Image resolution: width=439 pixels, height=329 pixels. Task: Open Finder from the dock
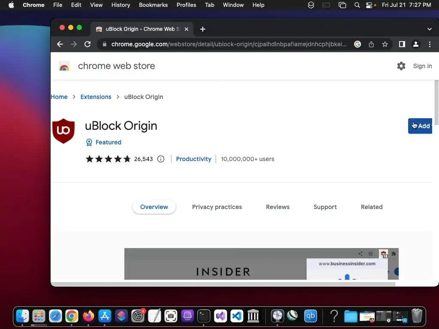(22, 316)
